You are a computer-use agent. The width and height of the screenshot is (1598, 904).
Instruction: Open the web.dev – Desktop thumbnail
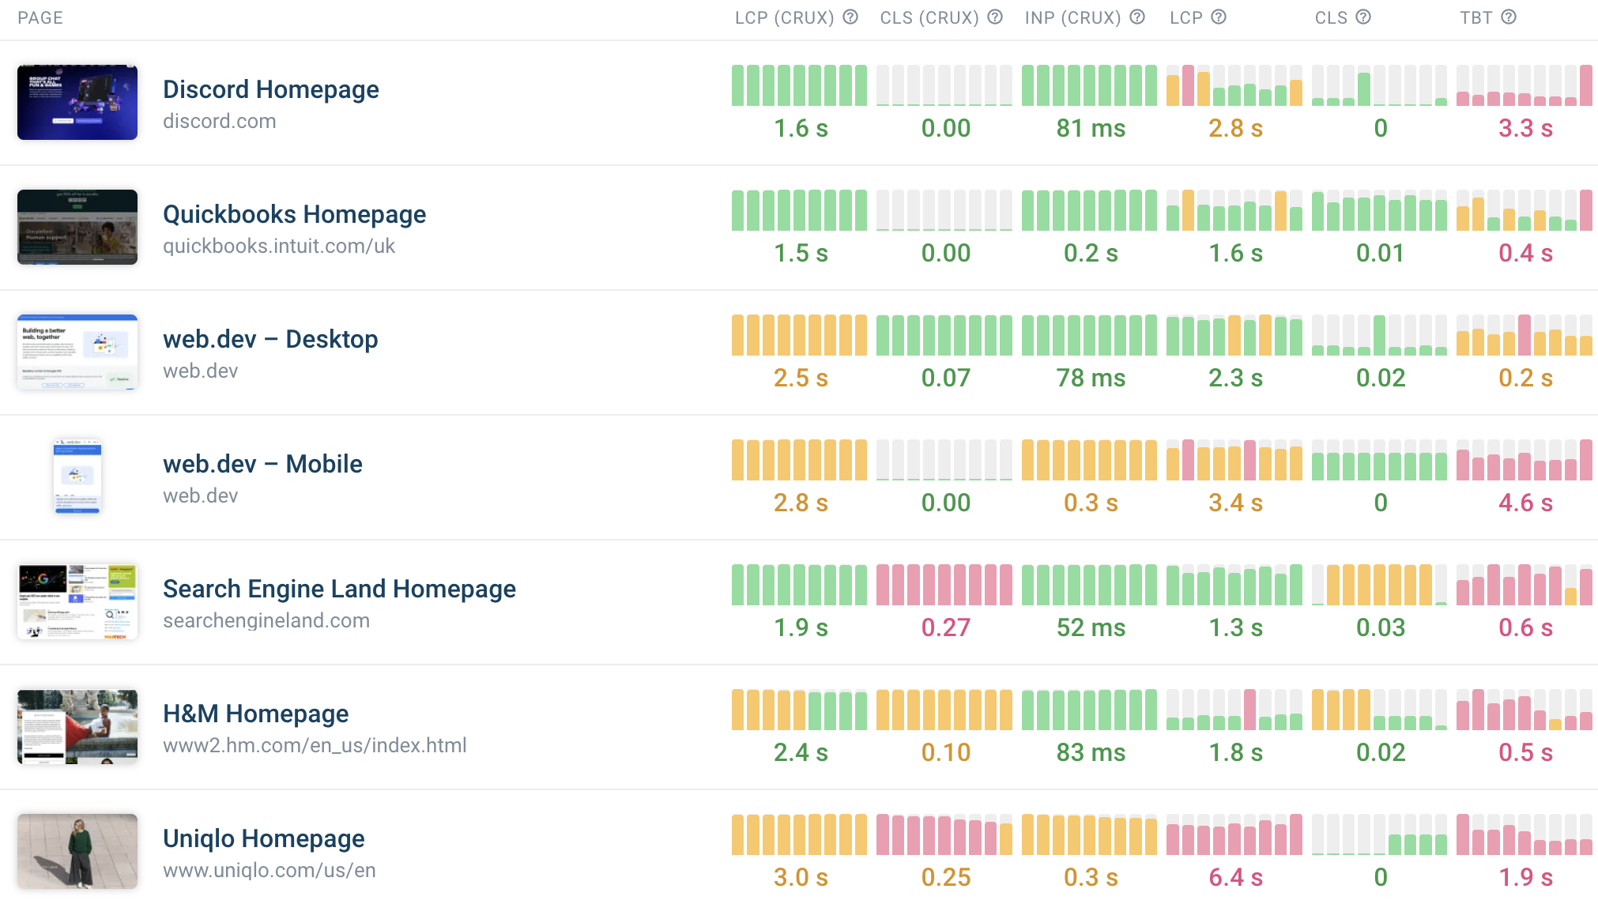pos(77,352)
